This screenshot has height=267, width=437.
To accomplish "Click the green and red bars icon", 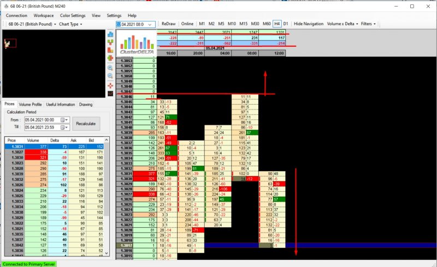I will coord(110,42).
